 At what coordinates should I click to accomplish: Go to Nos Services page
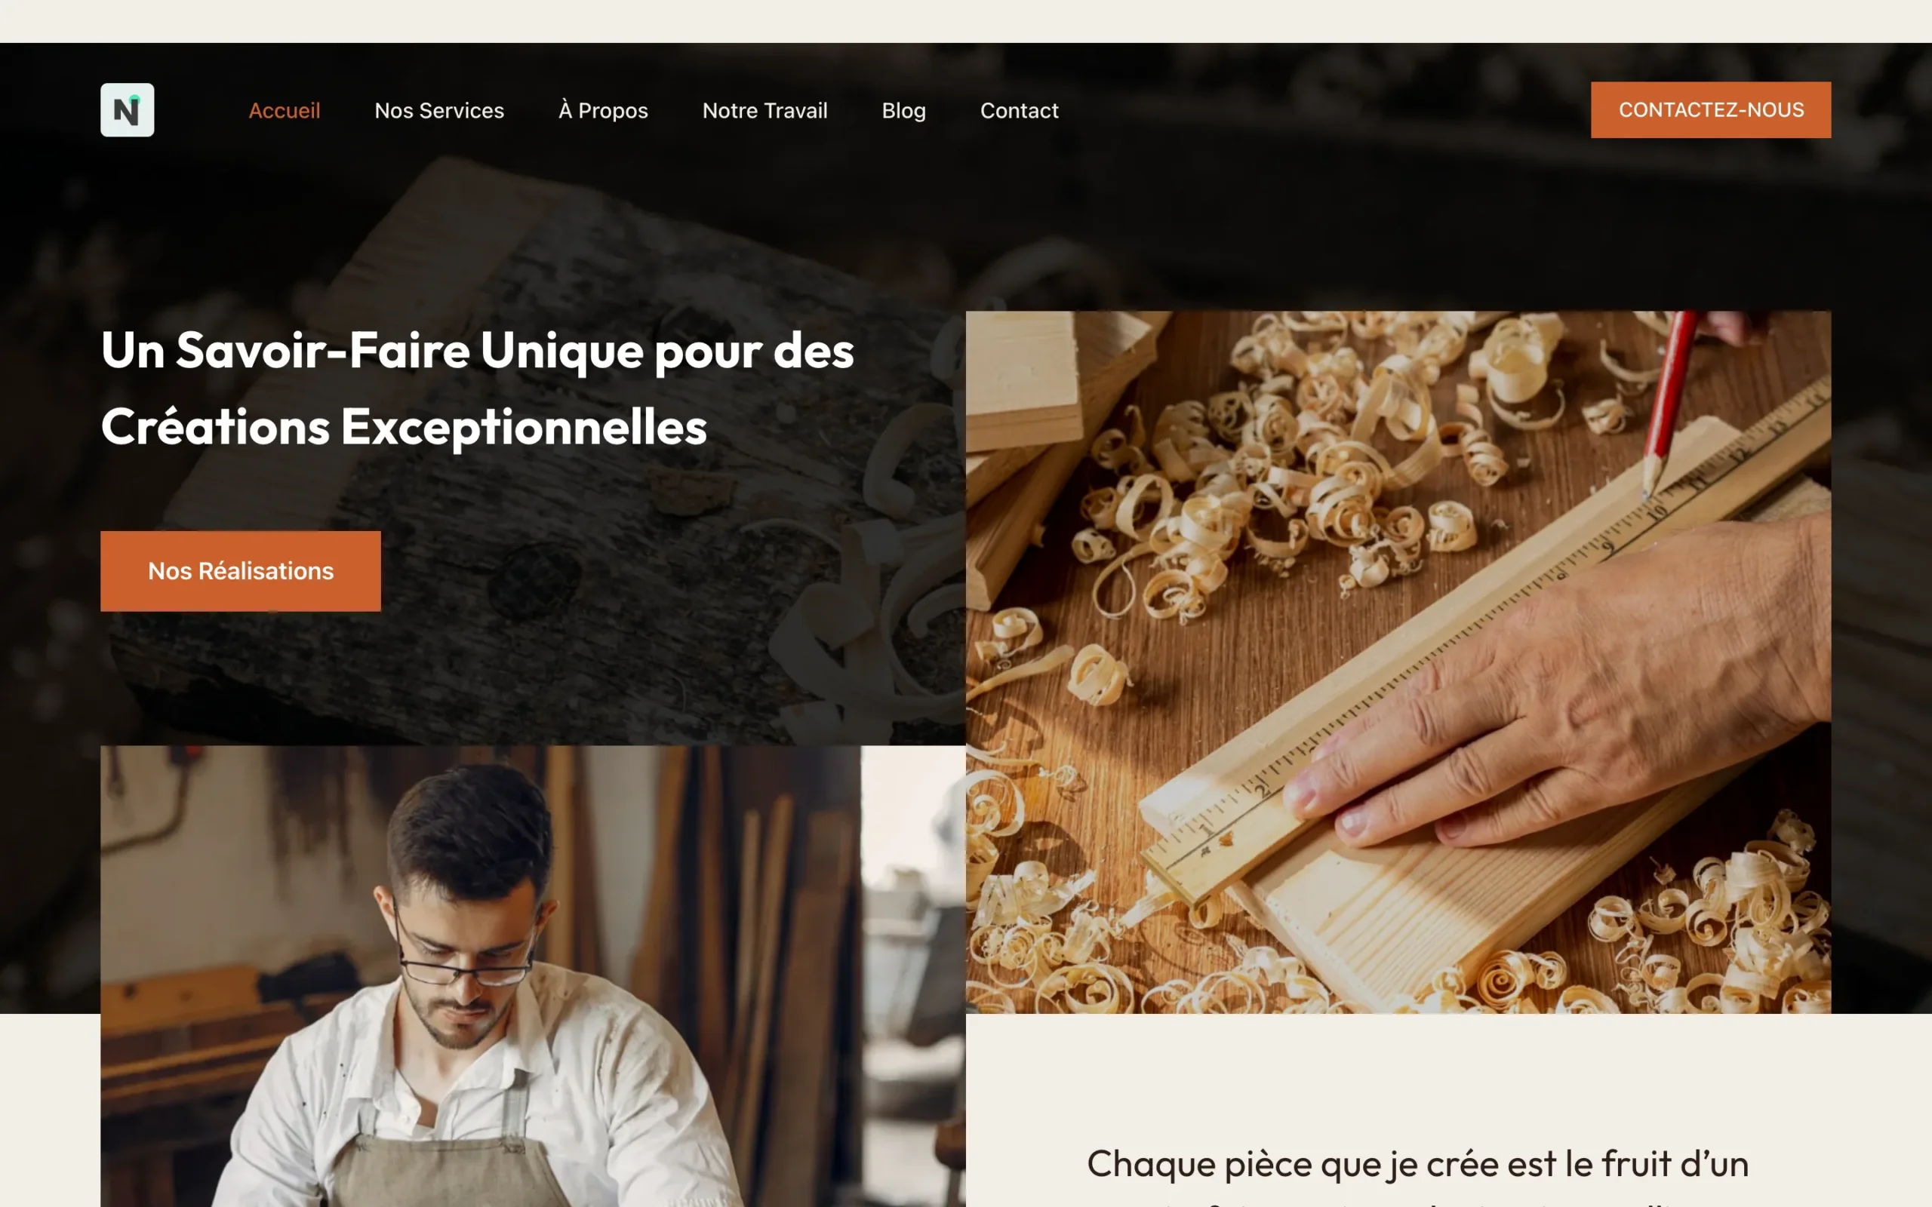(439, 110)
